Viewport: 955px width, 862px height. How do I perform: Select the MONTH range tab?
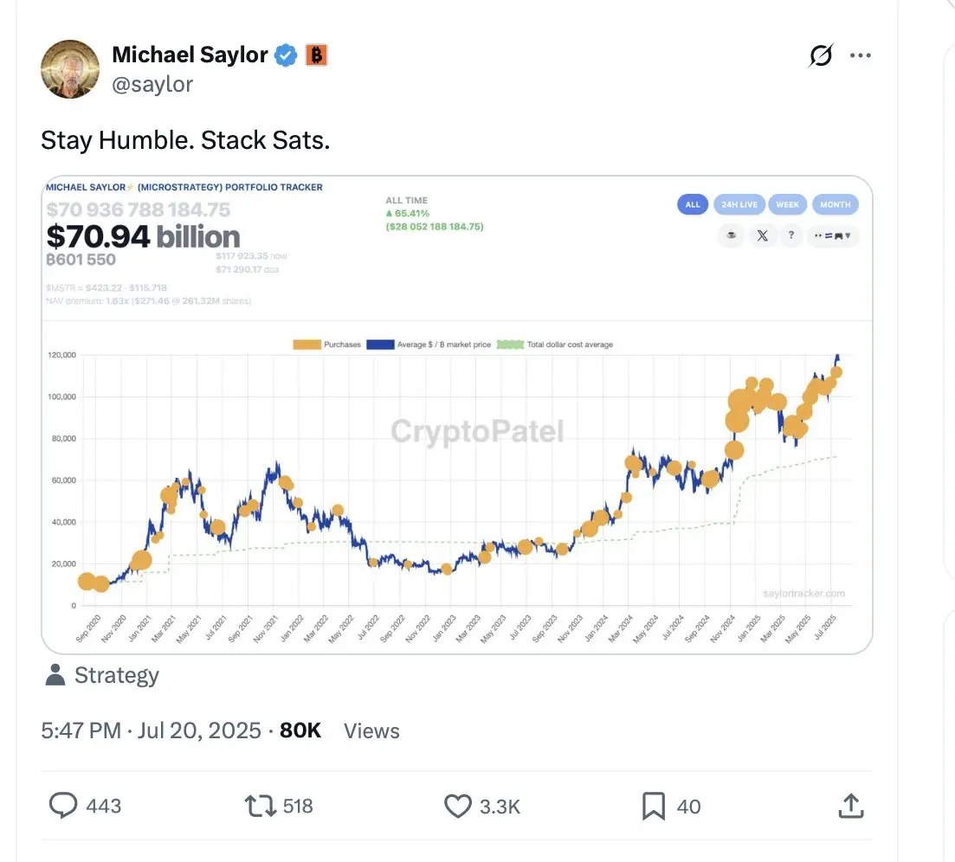coord(835,204)
